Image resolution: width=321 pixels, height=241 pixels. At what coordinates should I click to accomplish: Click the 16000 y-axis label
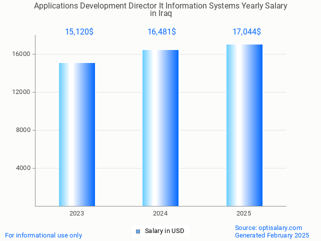(x=21, y=54)
